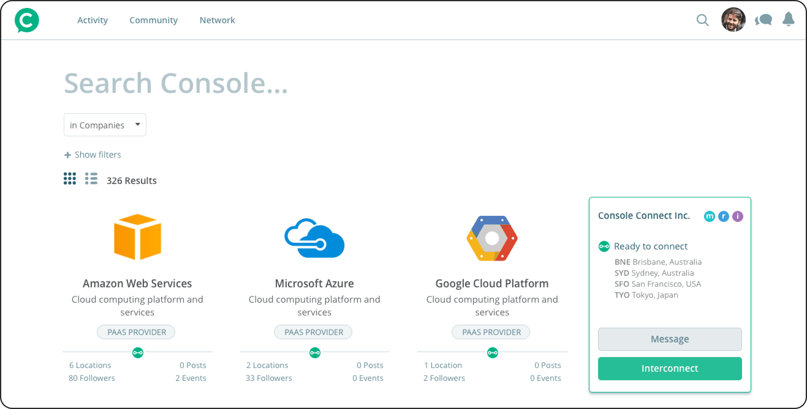Screen dimensions: 807x409
Task: Click 'TYO Tokyo, Japan' location
Action: 646,295
